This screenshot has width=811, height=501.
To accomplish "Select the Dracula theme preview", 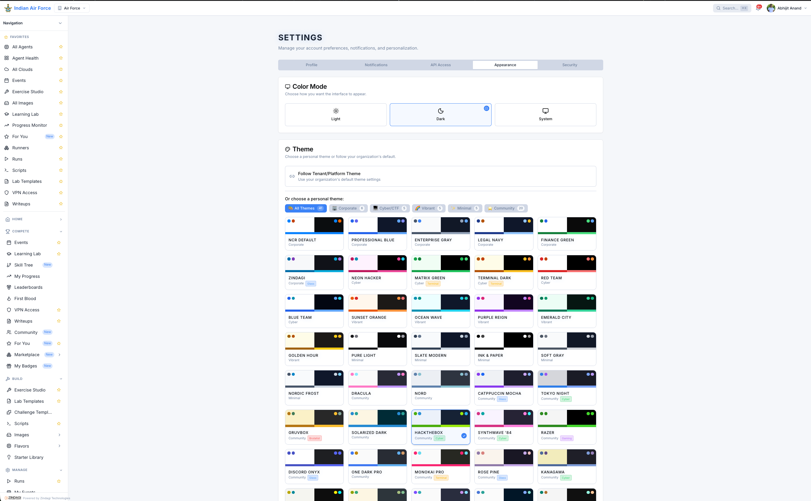I will tap(377, 388).
